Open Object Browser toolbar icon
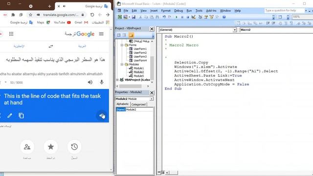Image resolution: width=313 pixels, height=176 pixels. click(211, 17)
